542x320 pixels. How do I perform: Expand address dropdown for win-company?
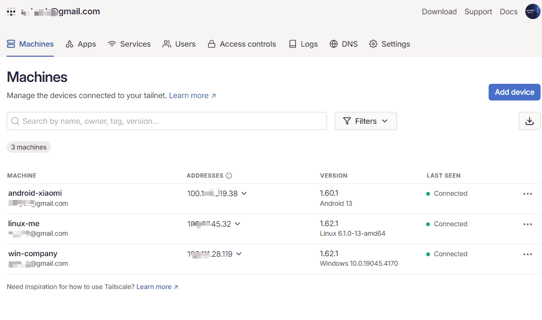(239, 254)
